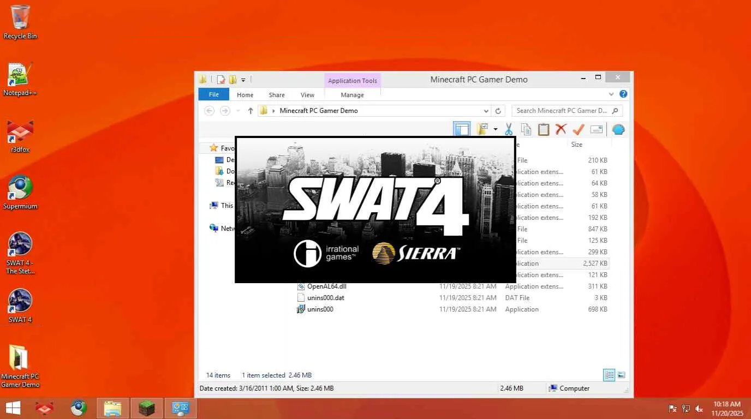This screenshot has height=419, width=751.
Task: Switch to Details view in the status bar
Action: pos(609,375)
